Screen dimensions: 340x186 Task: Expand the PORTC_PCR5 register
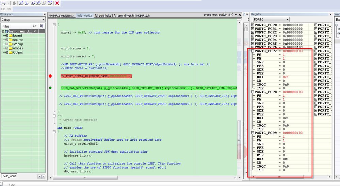tap(253, 43)
